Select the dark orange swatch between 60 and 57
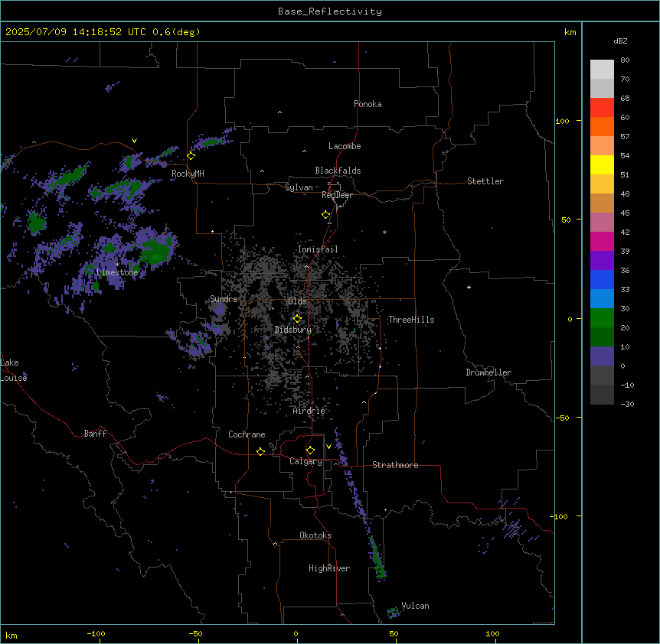660x644 pixels. click(602, 127)
